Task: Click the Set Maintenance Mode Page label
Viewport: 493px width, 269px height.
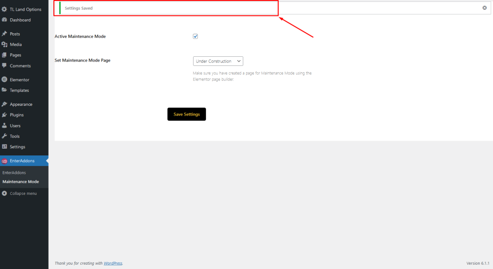Action: (x=82, y=60)
